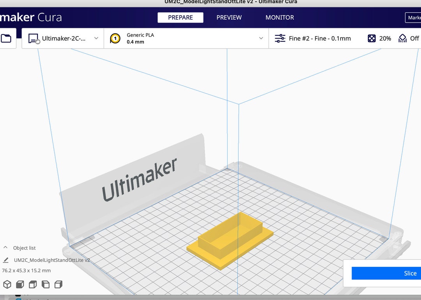Screen dimensions: 421x300
Task: Switch to the front view cube icon
Action: point(19,284)
